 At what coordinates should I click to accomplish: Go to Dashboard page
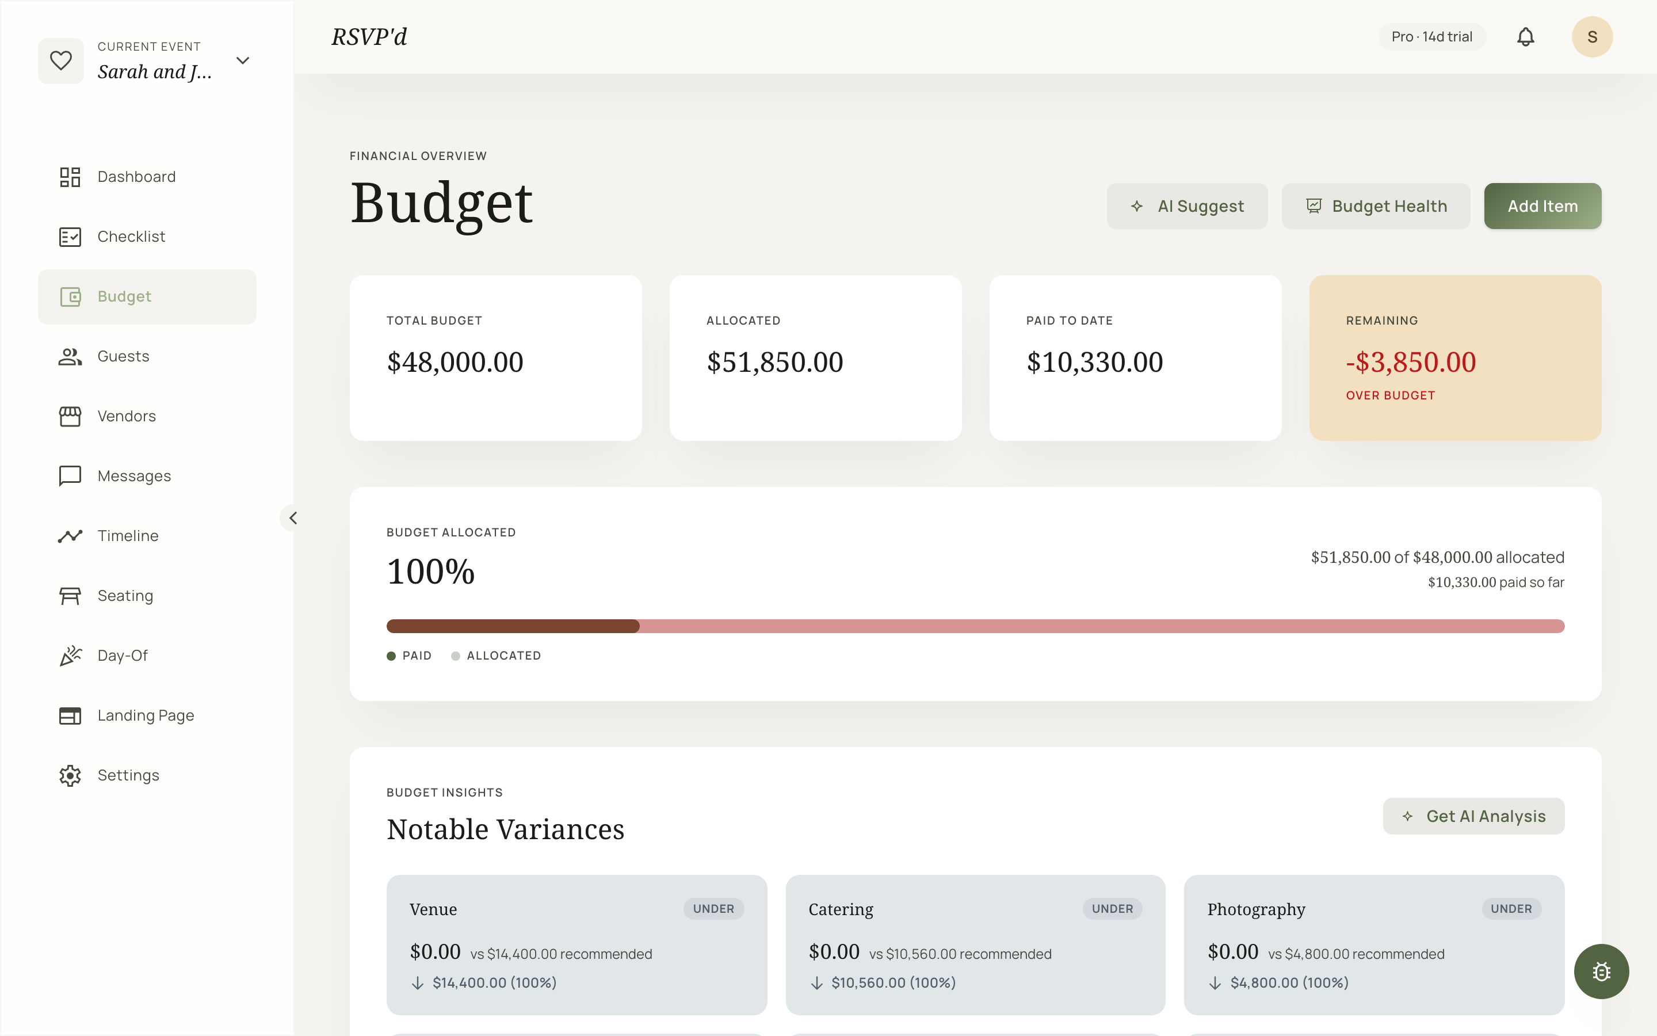tap(147, 177)
